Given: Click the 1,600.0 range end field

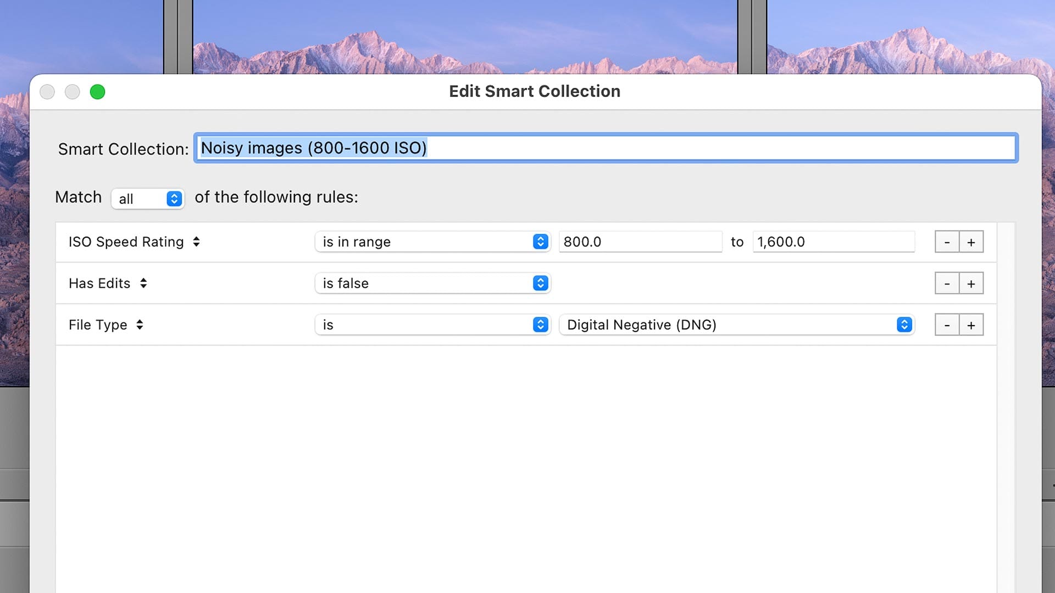Looking at the screenshot, I should 833,242.
